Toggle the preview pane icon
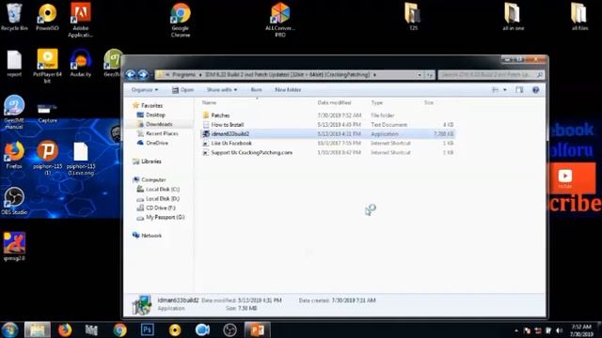The width and height of the screenshot is (602, 338). coord(519,90)
